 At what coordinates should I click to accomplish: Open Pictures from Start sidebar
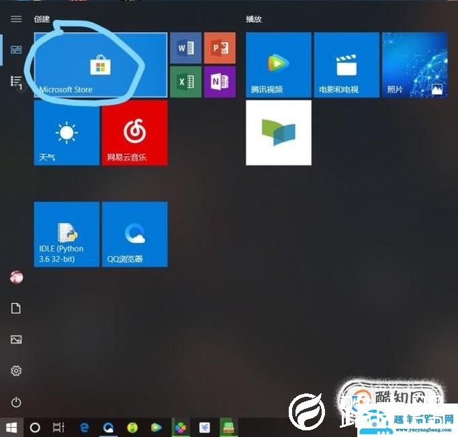(x=16, y=339)
